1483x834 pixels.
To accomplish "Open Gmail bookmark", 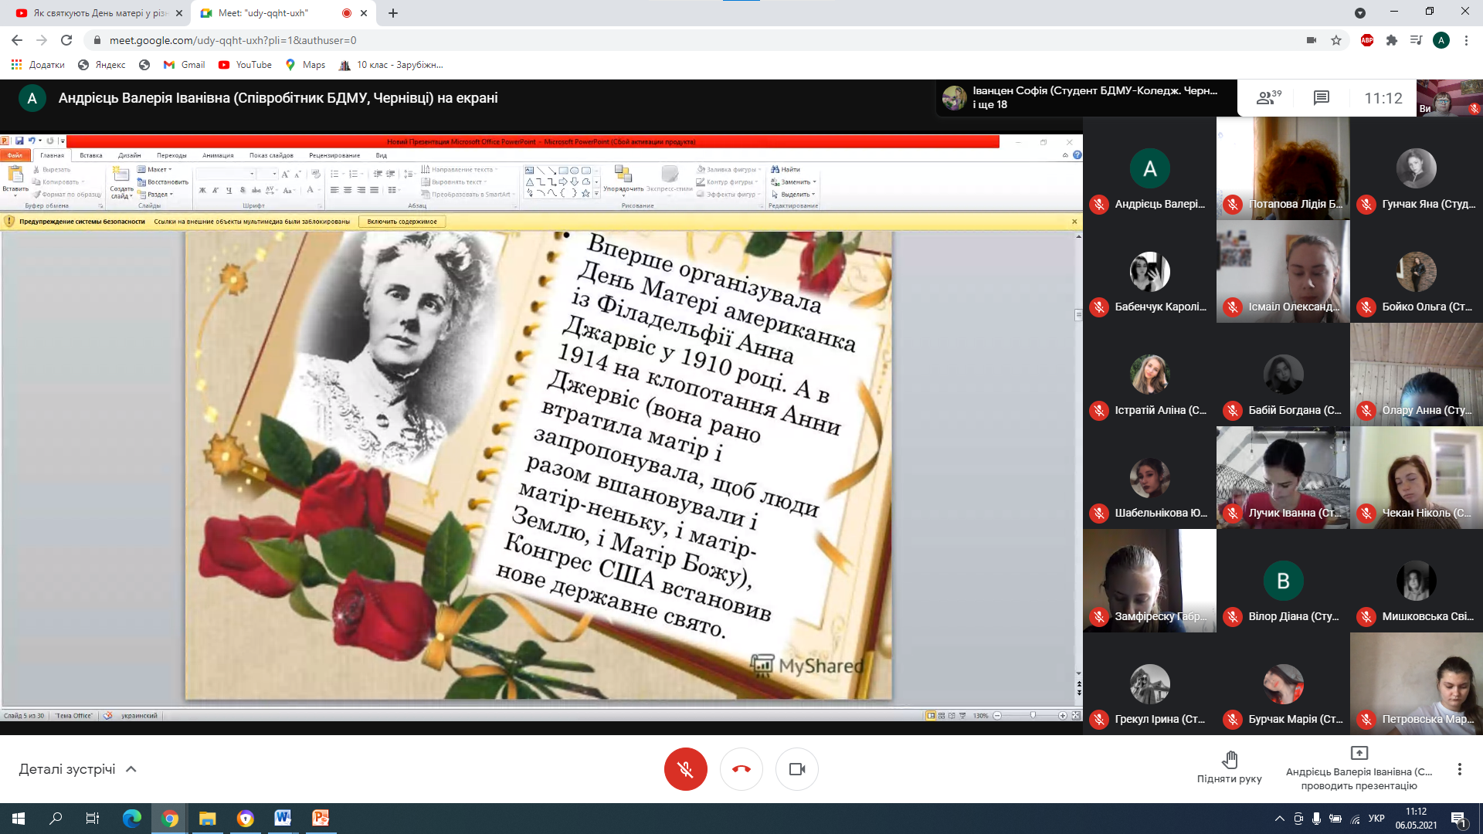I will (184, 65).
